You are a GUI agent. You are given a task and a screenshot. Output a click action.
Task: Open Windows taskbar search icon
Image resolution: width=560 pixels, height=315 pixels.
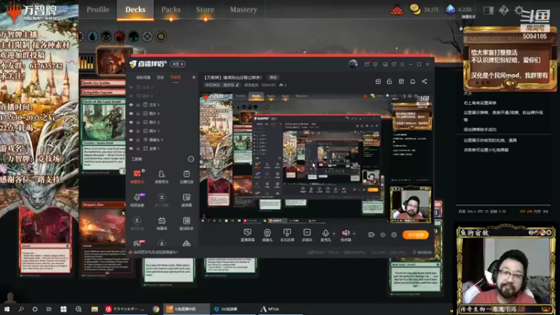pyautogui.click(x=21, y=309)
